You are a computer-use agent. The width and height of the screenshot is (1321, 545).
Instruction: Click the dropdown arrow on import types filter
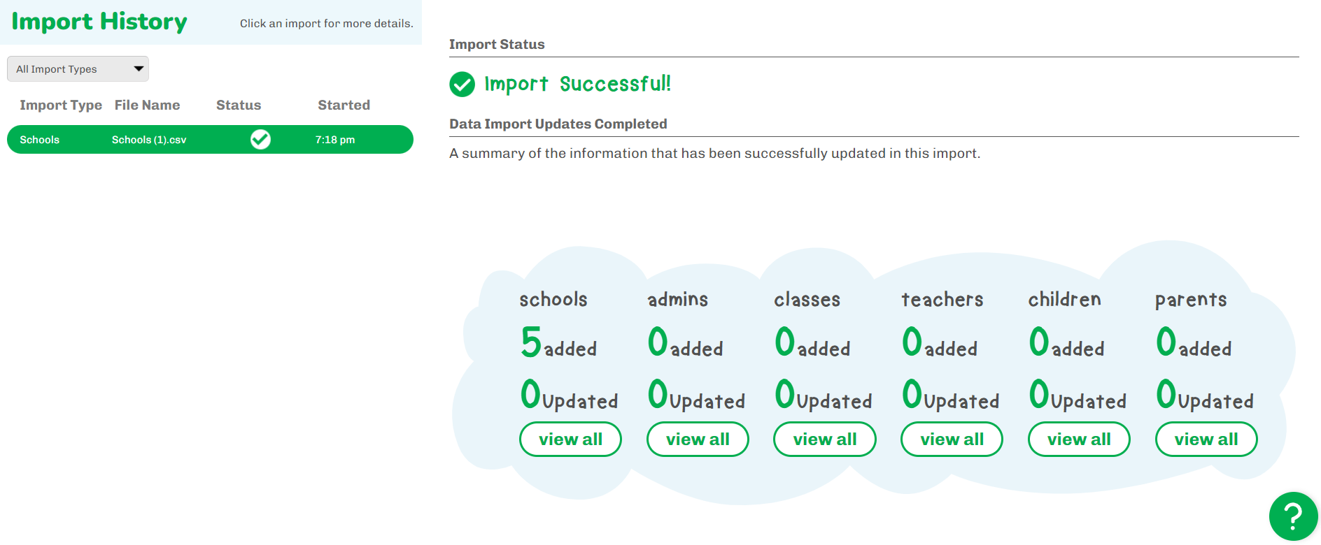coord(139,68)
